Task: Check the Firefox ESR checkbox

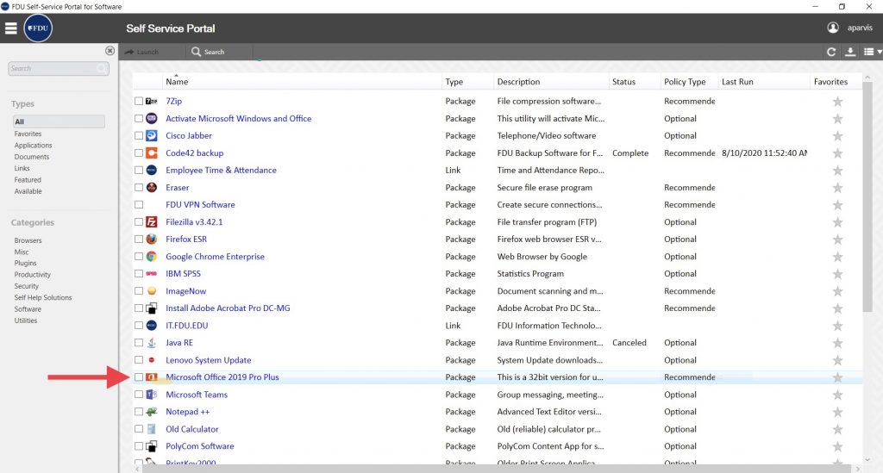Action: 139,239
